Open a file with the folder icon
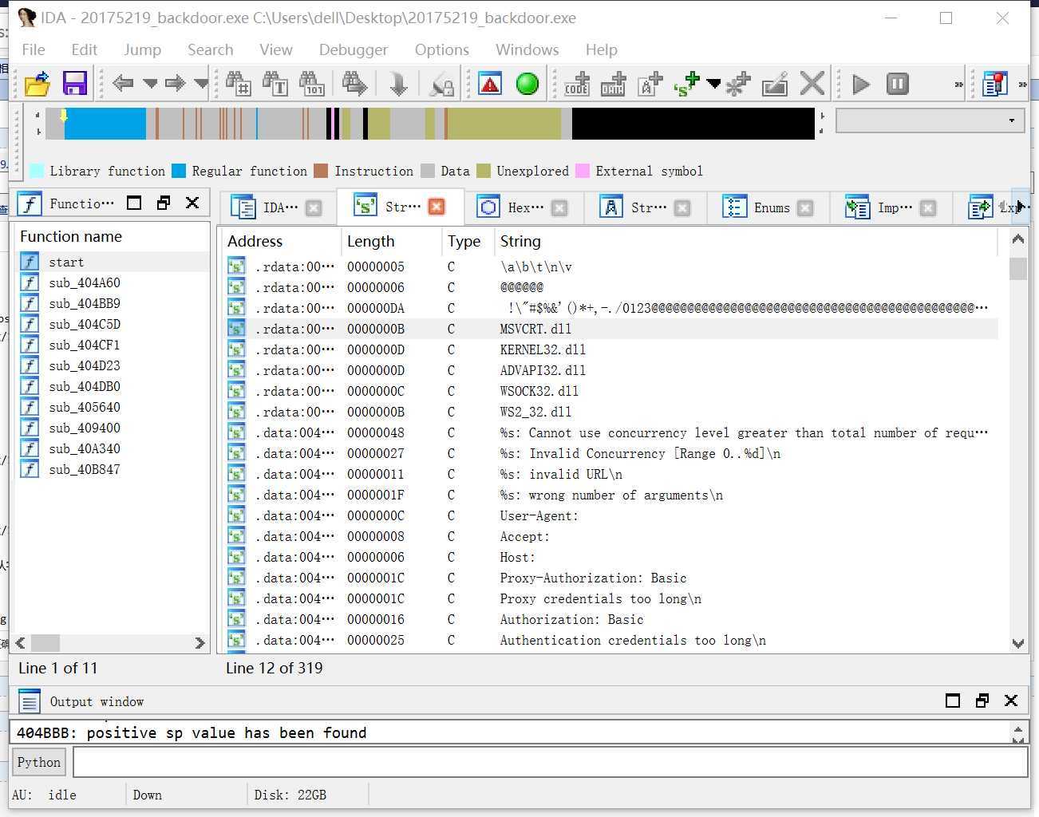1039x817 pixels. pyautogui.click(x=37, y=83)
